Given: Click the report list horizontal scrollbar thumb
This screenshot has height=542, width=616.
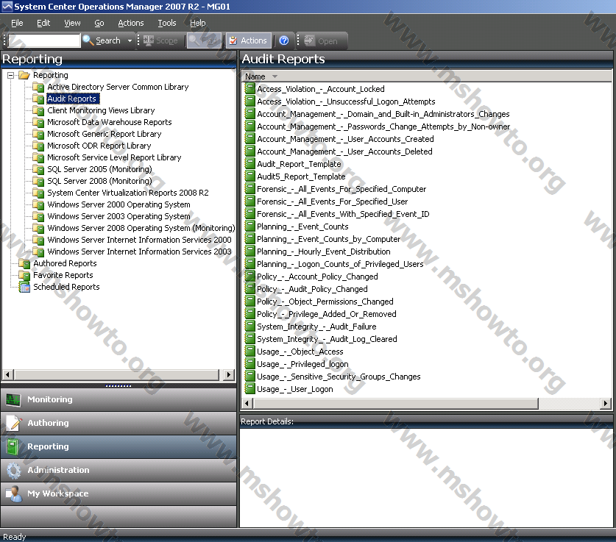Looking at the screenshot, I should [x=396, y=403].
